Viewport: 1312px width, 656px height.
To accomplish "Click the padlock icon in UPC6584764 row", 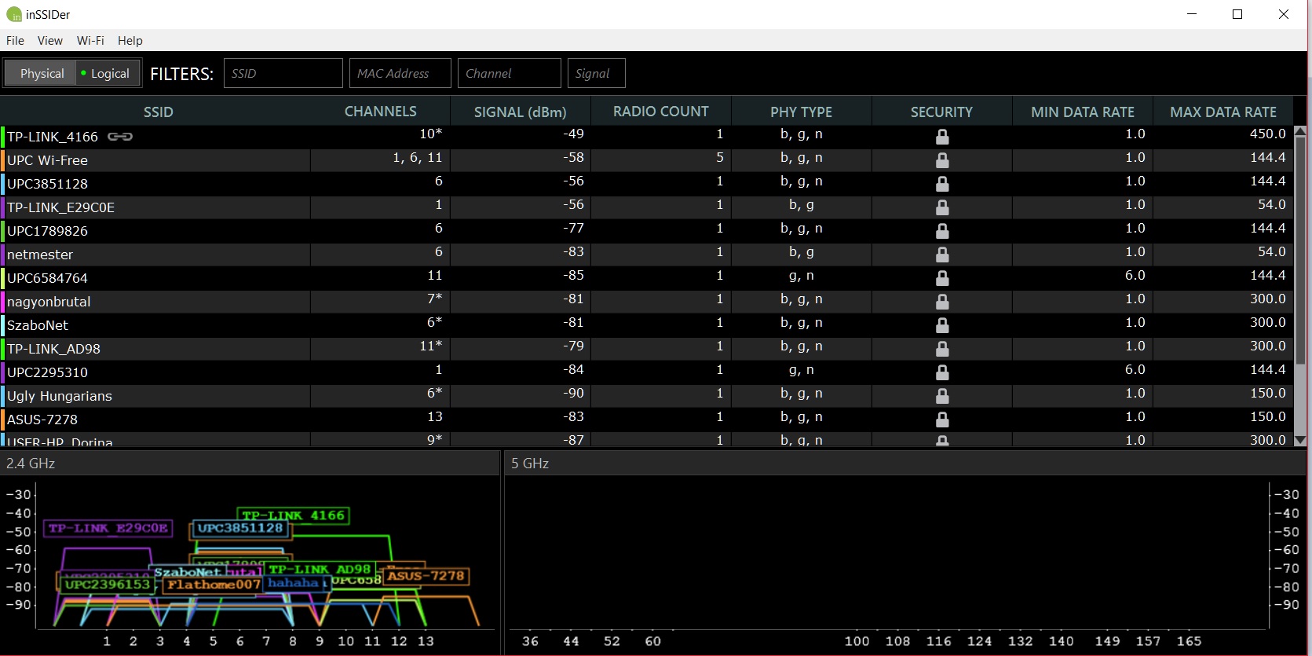I will (942, 278).
